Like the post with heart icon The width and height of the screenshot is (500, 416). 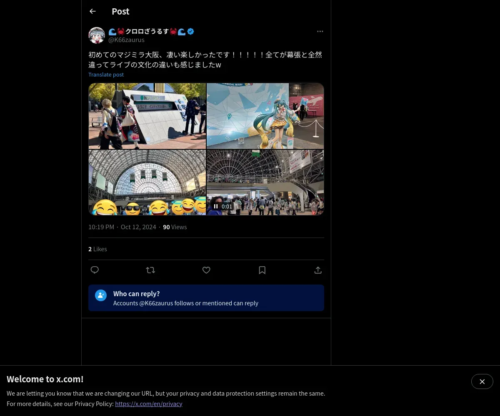206,270
